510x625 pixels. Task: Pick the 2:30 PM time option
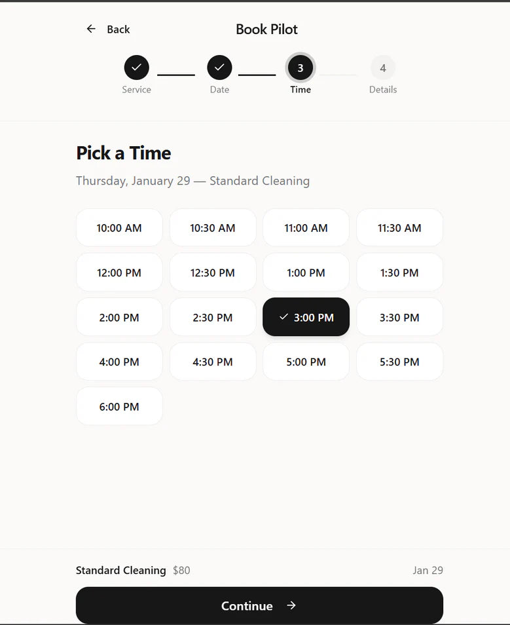coord(213,317)
